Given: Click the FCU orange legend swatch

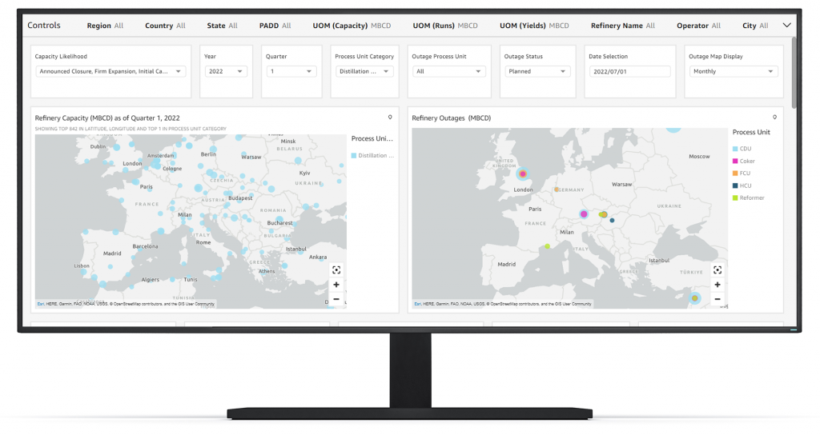Looking at the screenshot, I should point(735,174).
